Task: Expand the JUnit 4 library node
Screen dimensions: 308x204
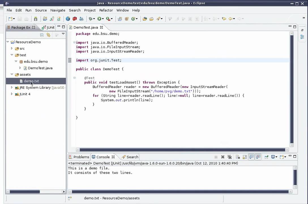Action: tap(12, 94)
